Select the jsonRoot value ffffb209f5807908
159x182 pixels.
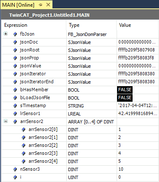pos(136,50)
